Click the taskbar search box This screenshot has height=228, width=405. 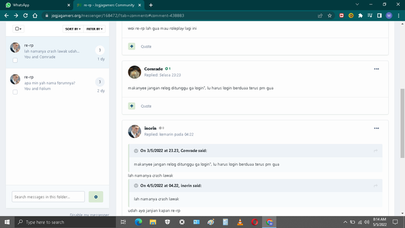[65, 222]
